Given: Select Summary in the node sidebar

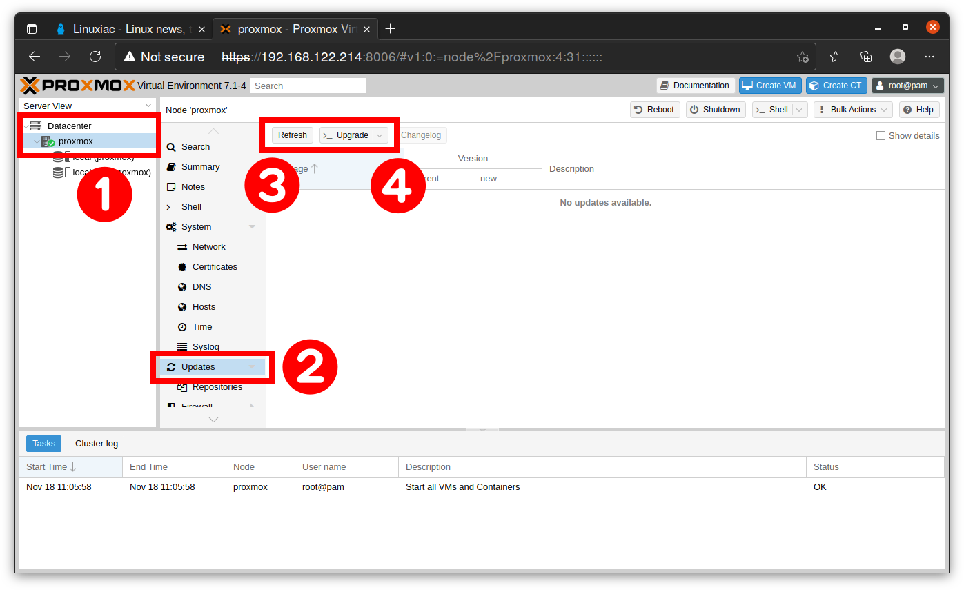Looking at the screenshot, I should tap(199, 166).
